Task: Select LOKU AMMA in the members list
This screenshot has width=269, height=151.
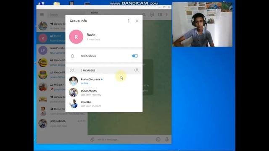Action: pyautogui.click(x=104, y=92)
